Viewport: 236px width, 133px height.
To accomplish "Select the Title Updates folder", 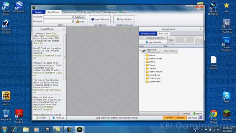I will pos(153,78).
